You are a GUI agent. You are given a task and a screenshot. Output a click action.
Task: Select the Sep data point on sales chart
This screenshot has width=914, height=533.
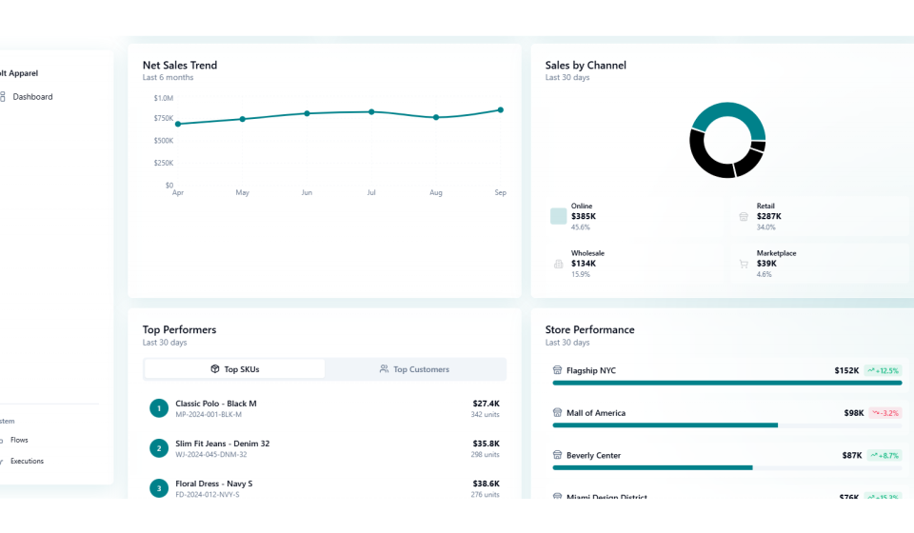tap(501, 110)
